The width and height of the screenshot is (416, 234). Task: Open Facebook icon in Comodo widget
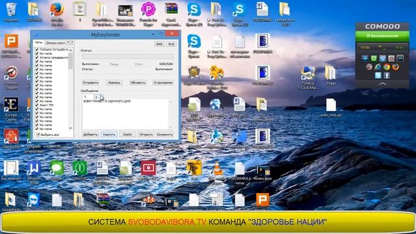(387, 75)
